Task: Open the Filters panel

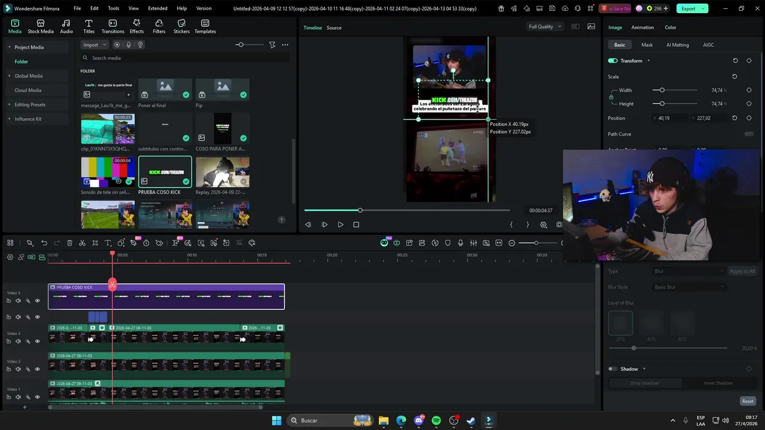Action: point(159,26)
